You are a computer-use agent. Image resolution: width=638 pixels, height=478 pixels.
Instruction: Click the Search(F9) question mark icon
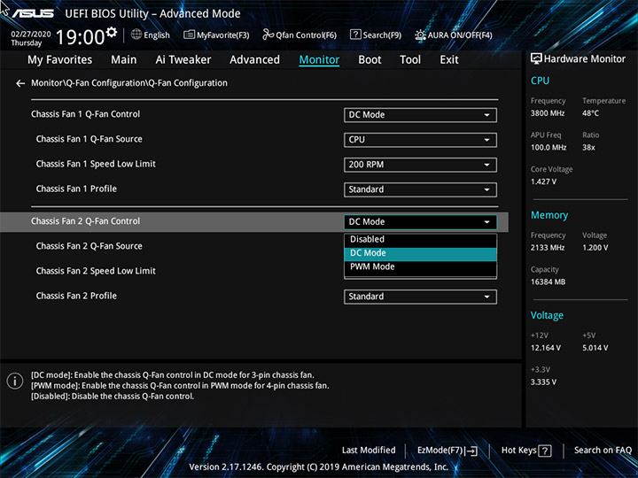point(355,35)
